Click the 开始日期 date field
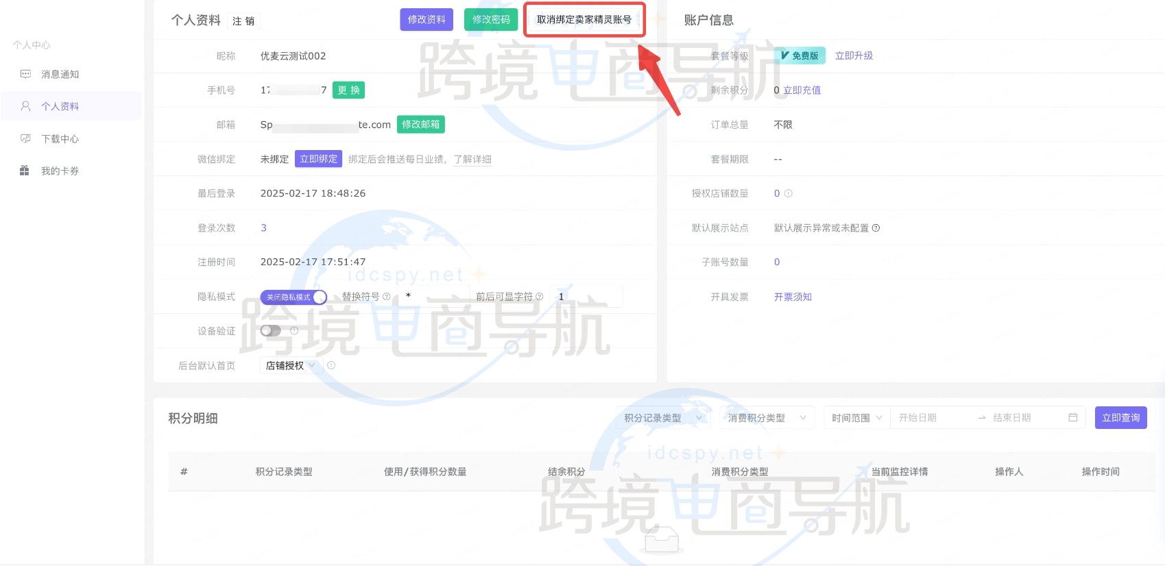The height and width of the screenshot is (566, 1165). click(933, 418)
